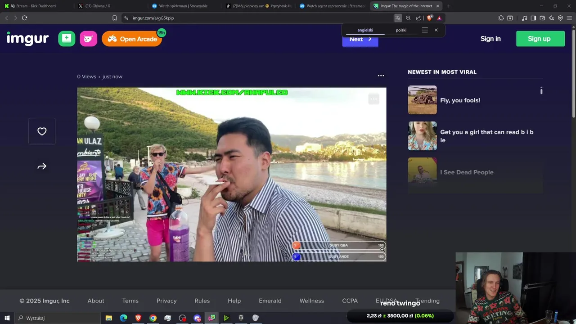This screenshot has width=576, height=324.
Task: Open the translate popup hamburger menu
Action: point(424,30)
